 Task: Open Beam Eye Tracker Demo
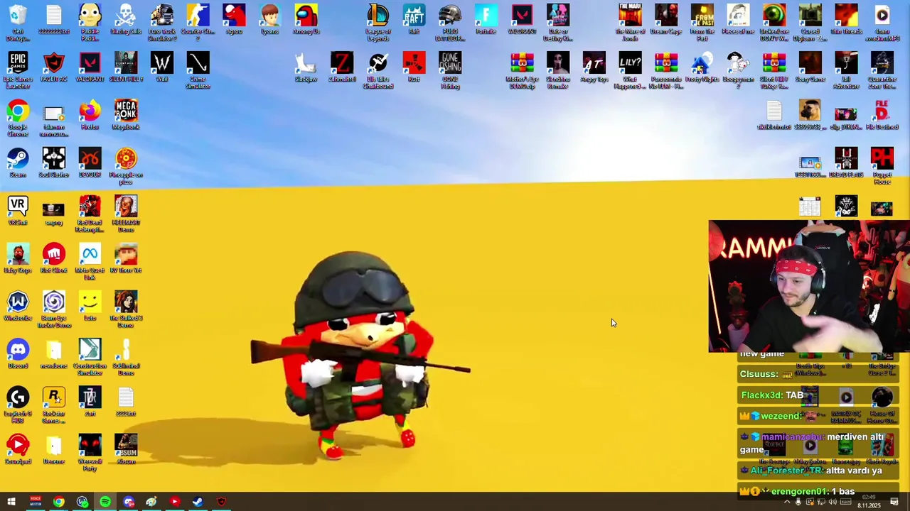coord(54,309)
